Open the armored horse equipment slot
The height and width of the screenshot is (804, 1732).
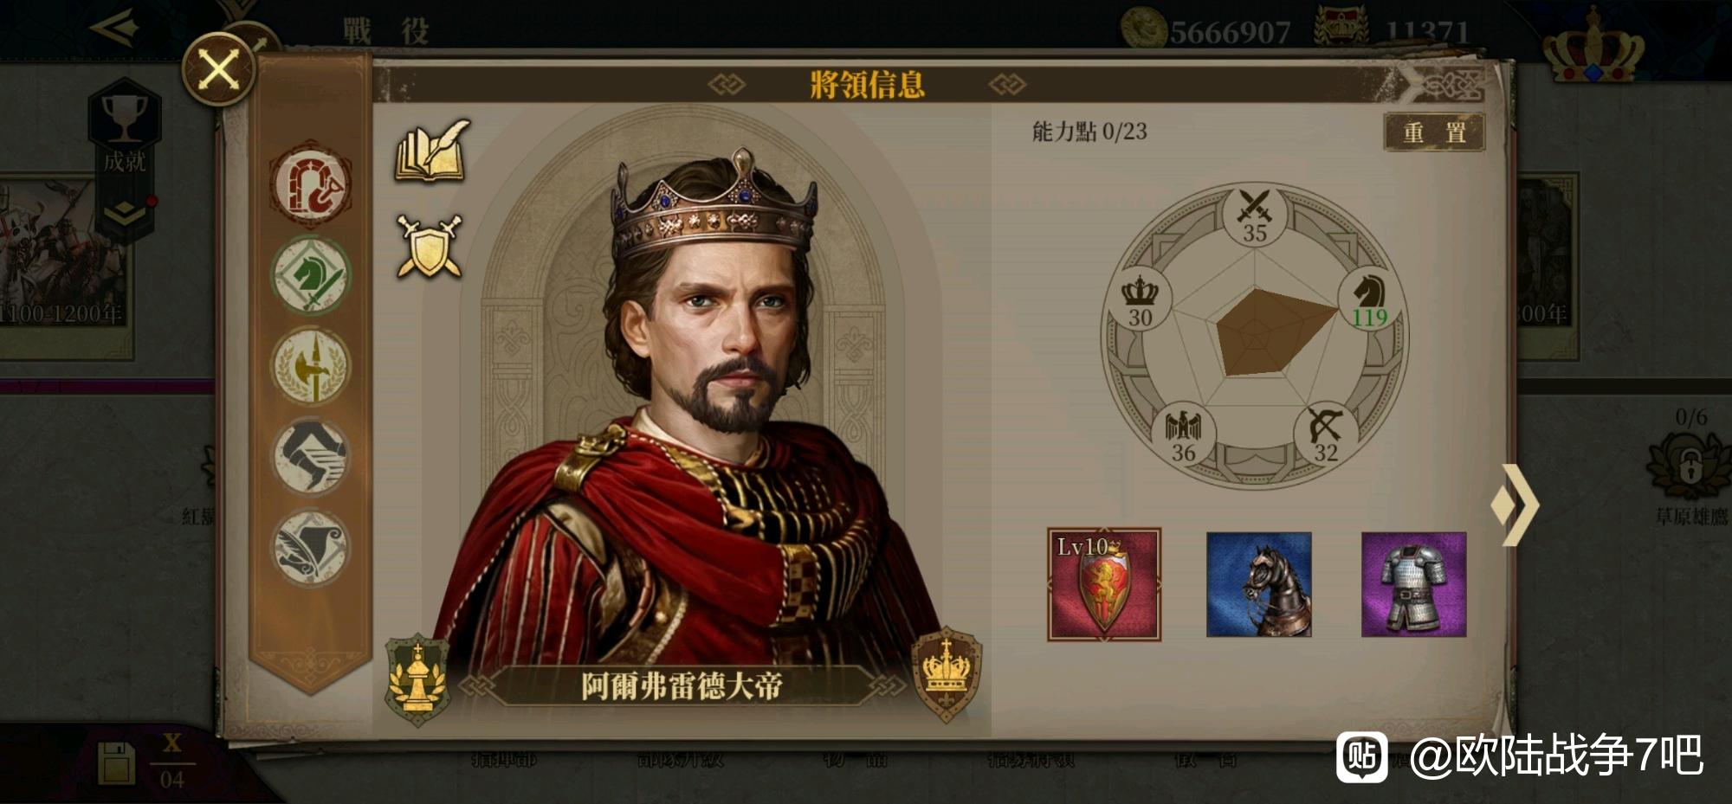(x=1258, y=584)
